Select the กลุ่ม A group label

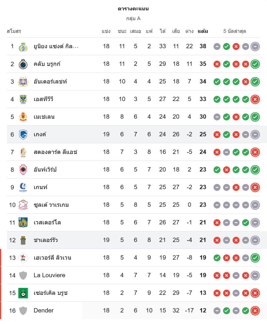[x=133, y=18]
